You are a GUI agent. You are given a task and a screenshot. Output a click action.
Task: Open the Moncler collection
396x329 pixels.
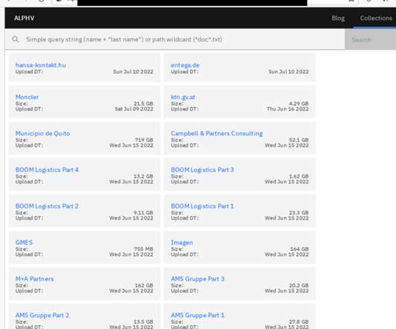click(x=27, y=97)
